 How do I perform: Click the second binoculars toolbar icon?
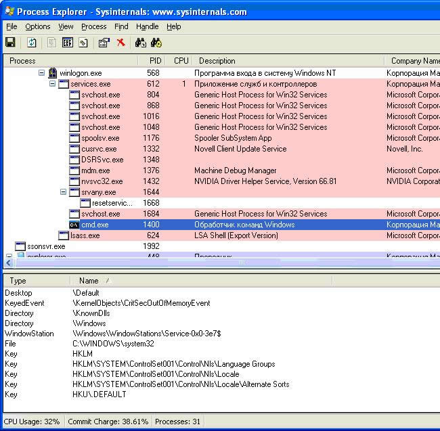pos(156,43)
